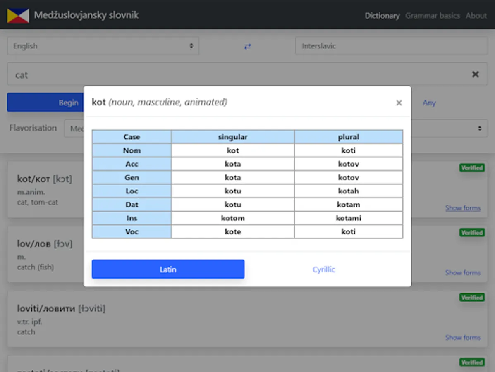This screenshot has width=495, height=372.
Task: Click the site title Medžuslovjansky slovnik
Action: (86, 15)
